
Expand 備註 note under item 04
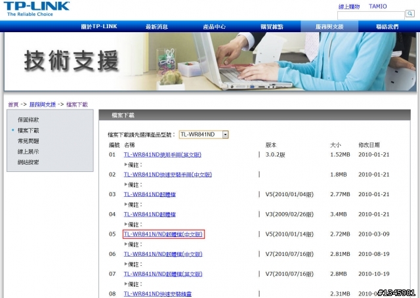point(133,224)
